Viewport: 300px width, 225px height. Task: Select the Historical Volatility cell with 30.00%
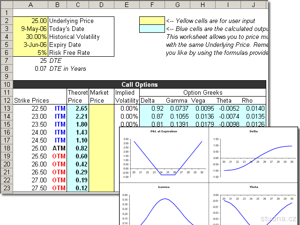(x=30, y=37)
